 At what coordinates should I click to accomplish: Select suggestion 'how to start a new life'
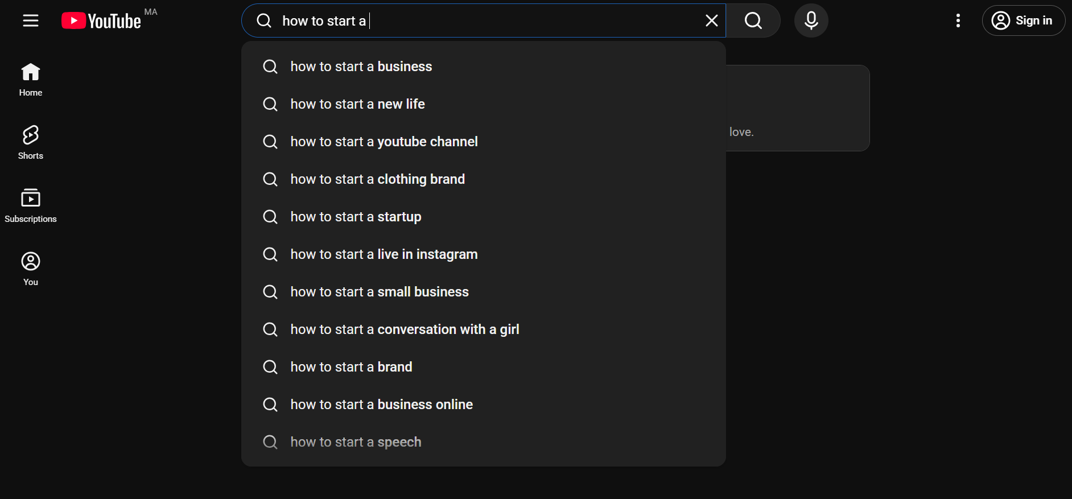(x=484, y=104)
